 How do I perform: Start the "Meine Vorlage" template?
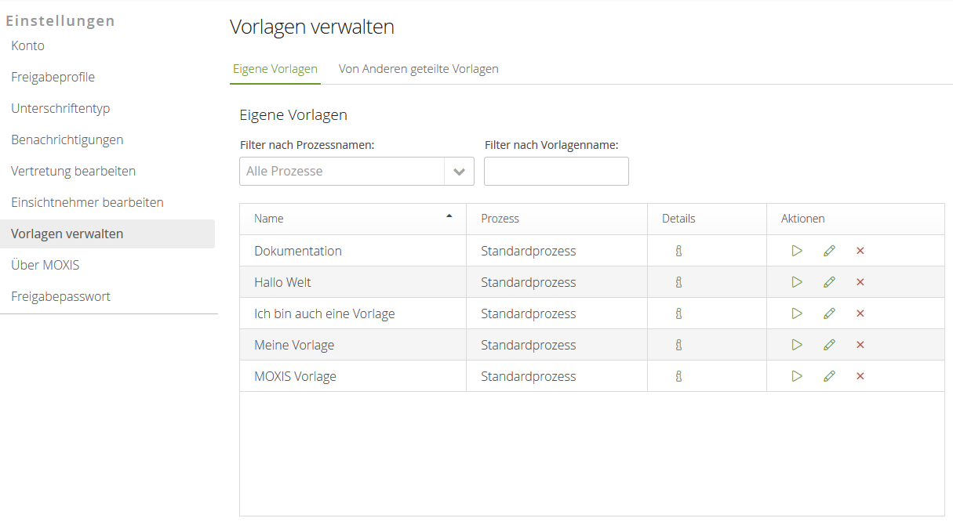(x=797, y=344)
